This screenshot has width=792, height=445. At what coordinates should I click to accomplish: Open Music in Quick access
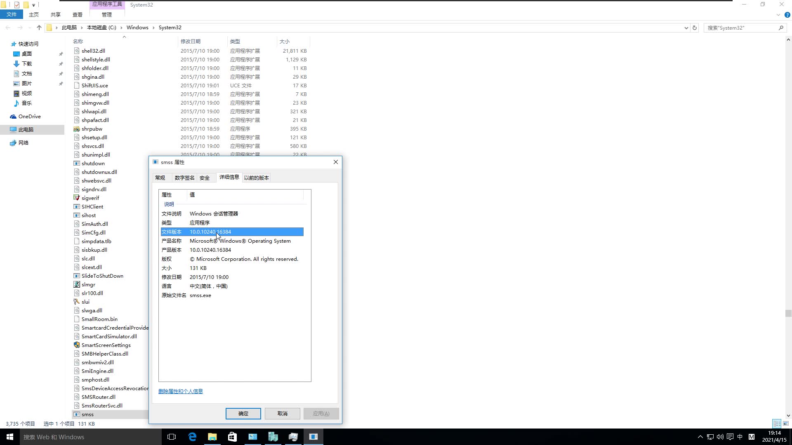click(x=27, y=103)
